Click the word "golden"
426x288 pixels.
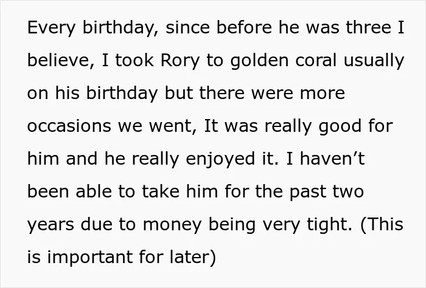click(259, 61)
